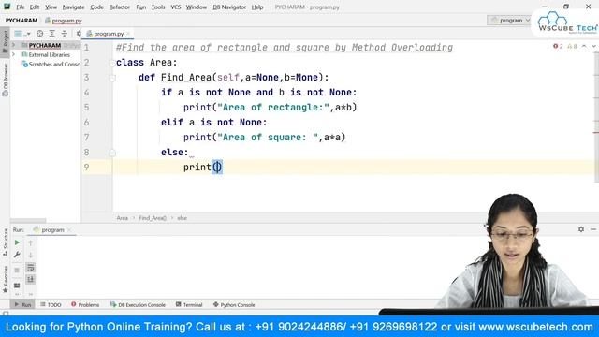Viewport: 599px width, 337px height.
Task: Close the program.py editor tab
Action: pyautogui.click(x=128, y=34)
